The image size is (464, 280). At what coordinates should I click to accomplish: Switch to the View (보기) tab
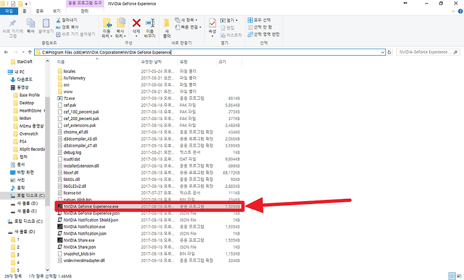tap(56, 11)
